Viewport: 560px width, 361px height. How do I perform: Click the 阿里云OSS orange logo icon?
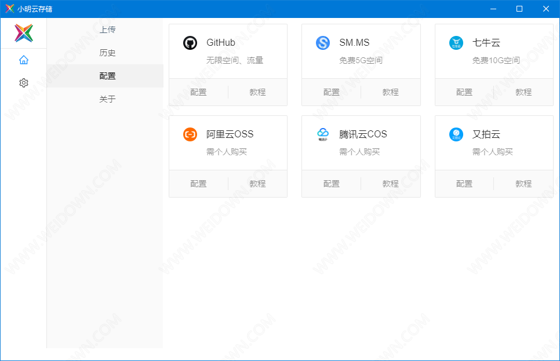190,134
